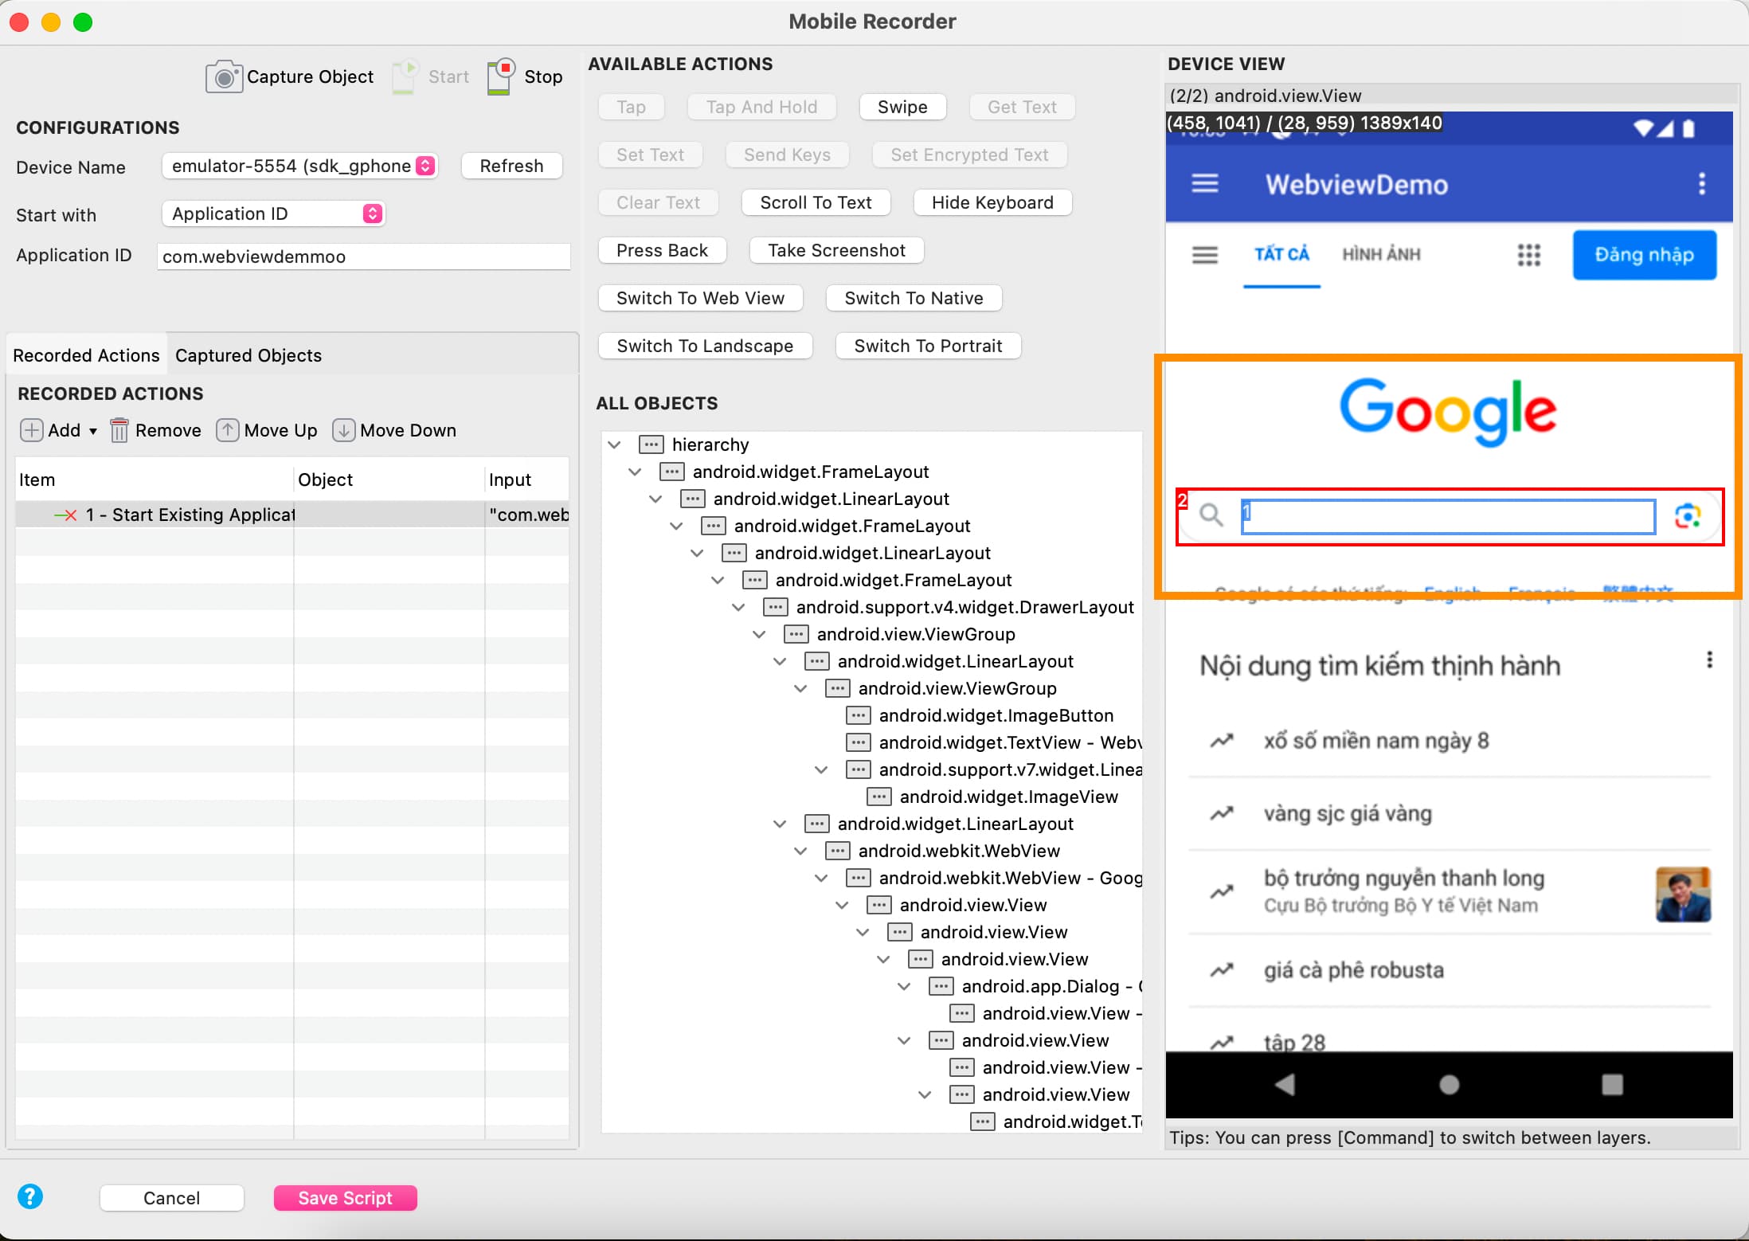Select the HÌNH ẢNH tab in device view
Image resolution: width=1749 pixels, height=1241 pixels.
pyautogui.click(x=1381, y=255)
